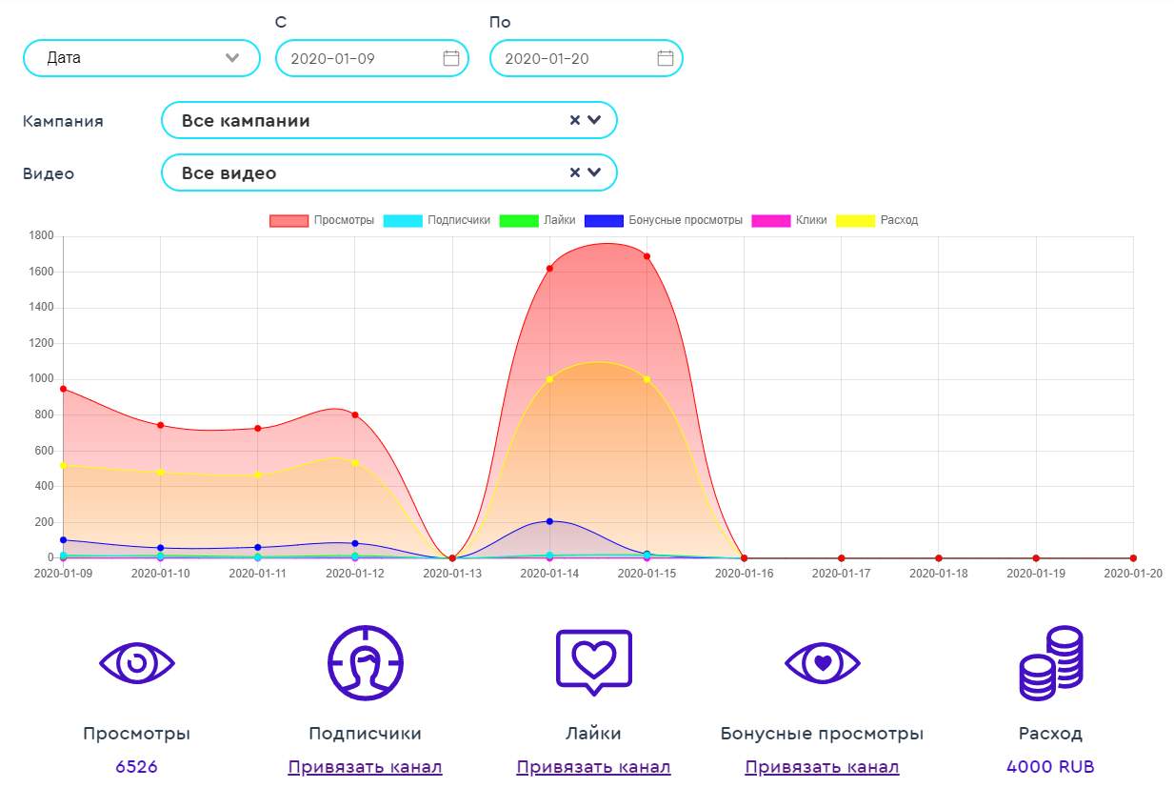Click the heart speech bubble Лайки icon
The height and width of the screenshot is (788, 1174).
593,661
